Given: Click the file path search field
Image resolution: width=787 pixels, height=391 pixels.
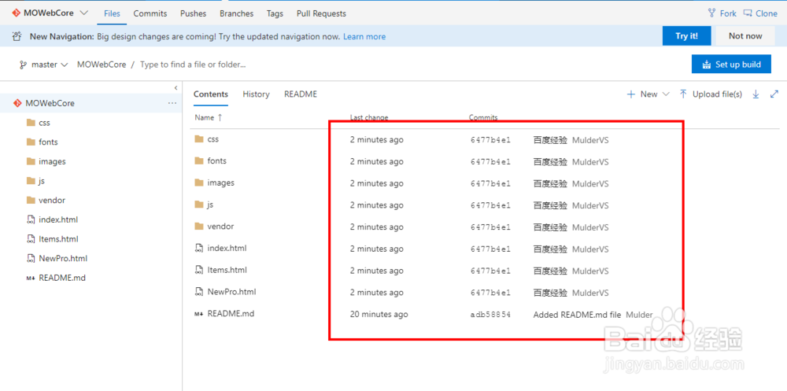Looking at the screenshot, I should [x=193, y=65].
